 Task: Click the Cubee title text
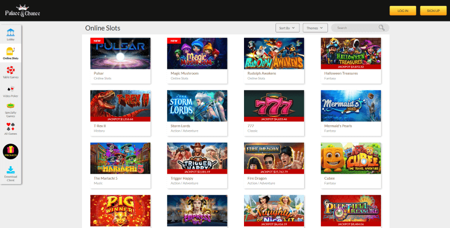pos(329,178)
